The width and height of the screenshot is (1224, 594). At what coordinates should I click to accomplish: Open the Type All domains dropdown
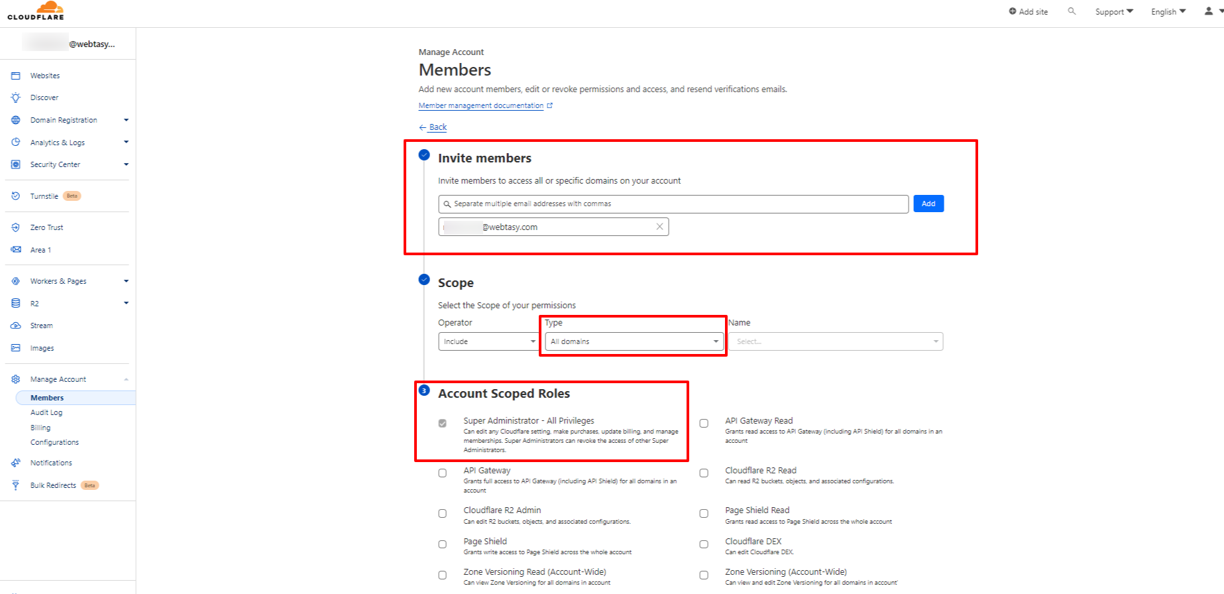(634, 341)
